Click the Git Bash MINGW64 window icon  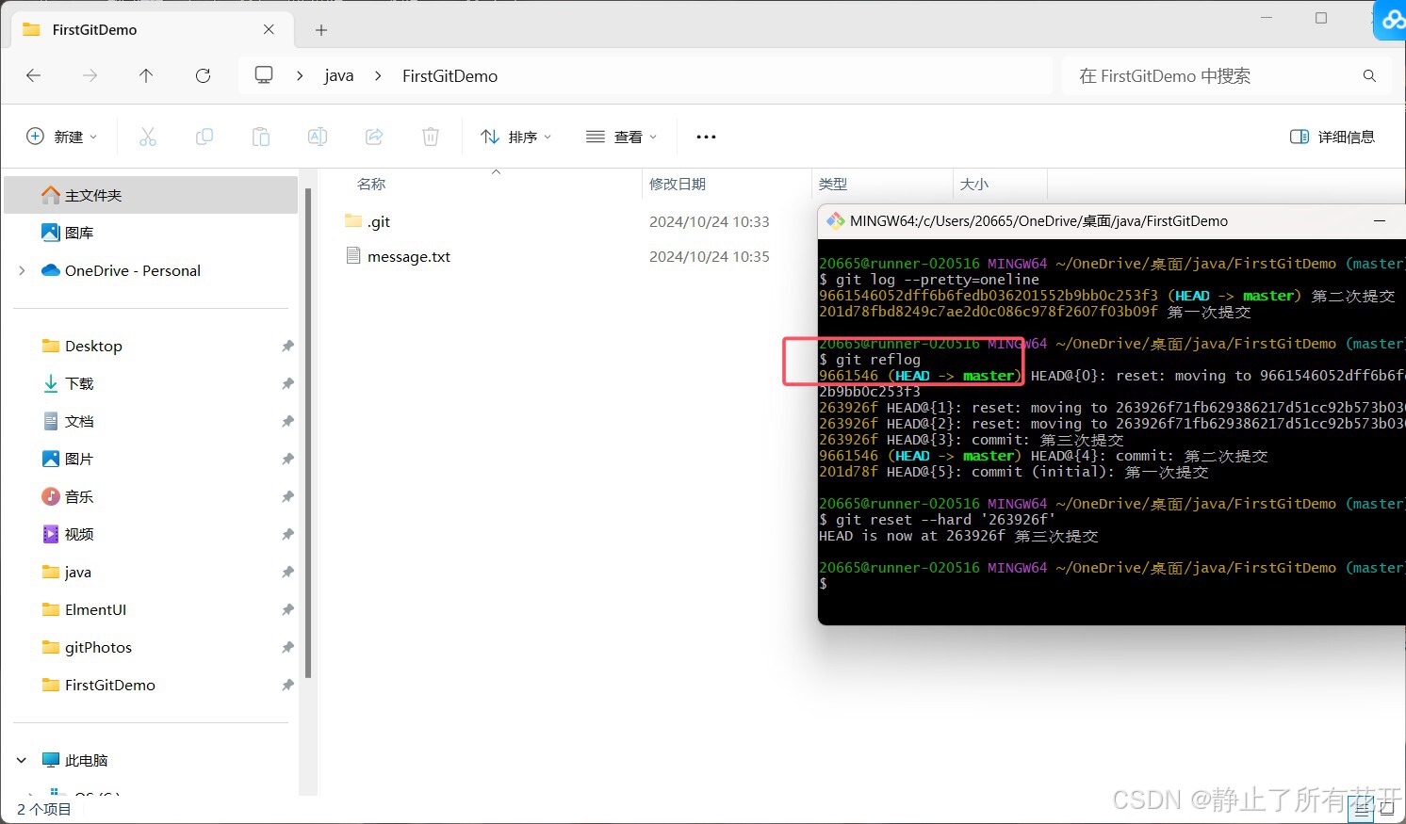pos(835,221)
